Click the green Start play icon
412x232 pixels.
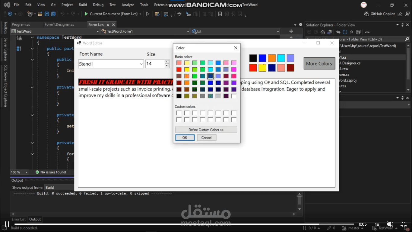[x=86, y=14]
